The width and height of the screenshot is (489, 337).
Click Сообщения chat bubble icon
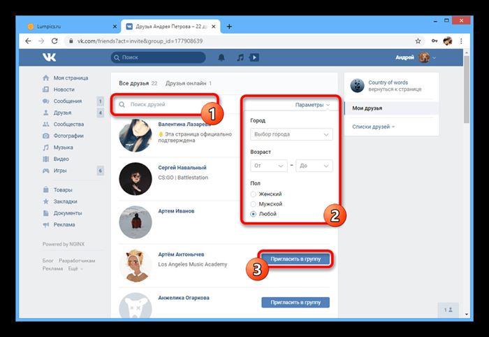46,101
